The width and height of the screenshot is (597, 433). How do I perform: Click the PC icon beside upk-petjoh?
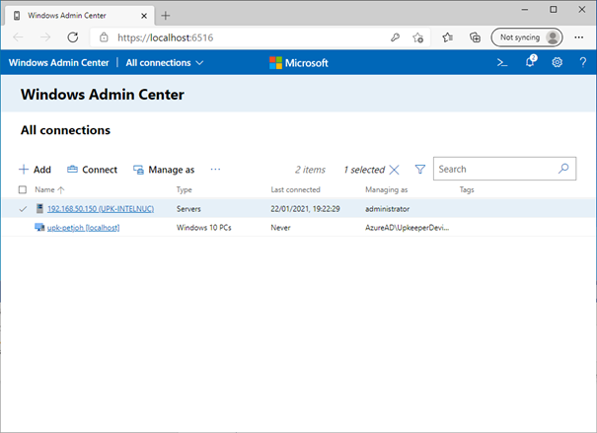[39, 227]
